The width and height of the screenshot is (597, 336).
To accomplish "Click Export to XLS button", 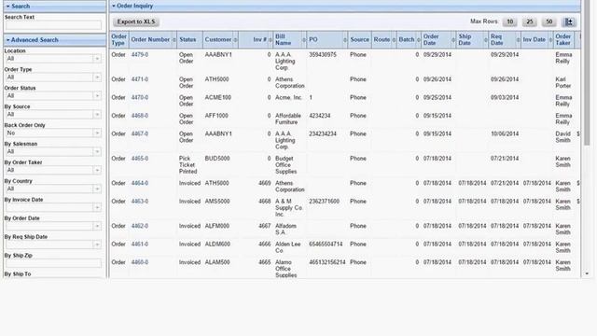I will coord(136,21).
